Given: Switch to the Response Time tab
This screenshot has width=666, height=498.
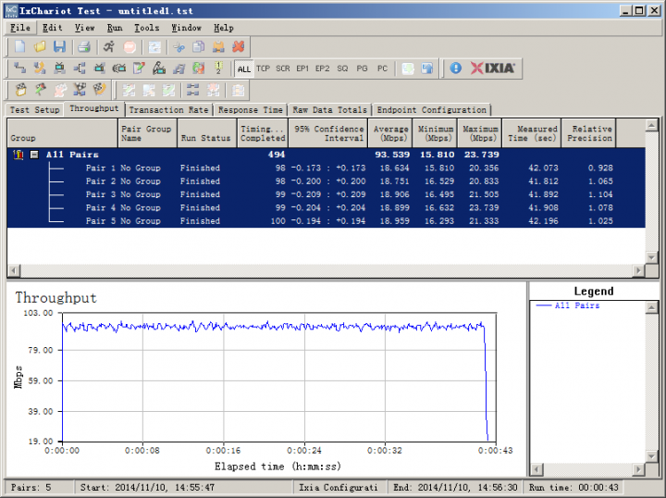Looking at the screenshot, I should pyautogui.click(x=250, y=110).
